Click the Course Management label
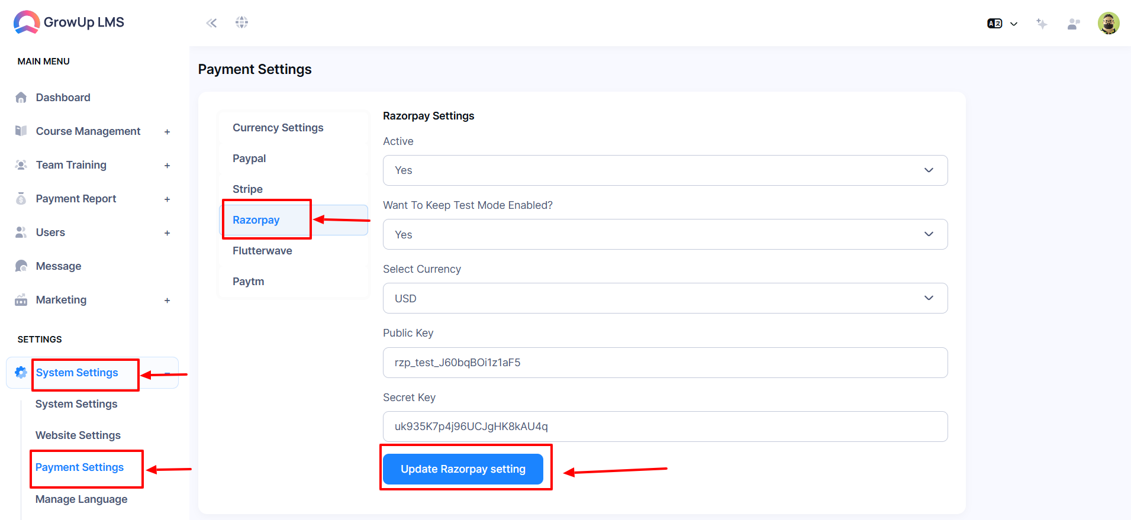1131x520 pixels. pyautogui.click(x=88, y=131)
